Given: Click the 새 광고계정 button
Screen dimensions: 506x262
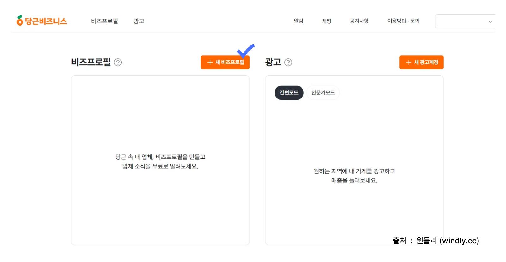Looking at the screenshot, I should pos(421,62).
